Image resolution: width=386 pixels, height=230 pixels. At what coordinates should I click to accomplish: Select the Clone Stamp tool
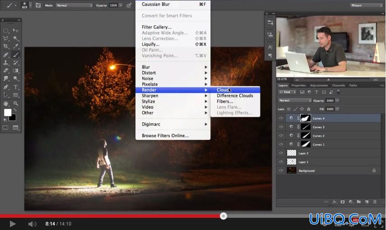pyautogui.click(x=6, y=63)
